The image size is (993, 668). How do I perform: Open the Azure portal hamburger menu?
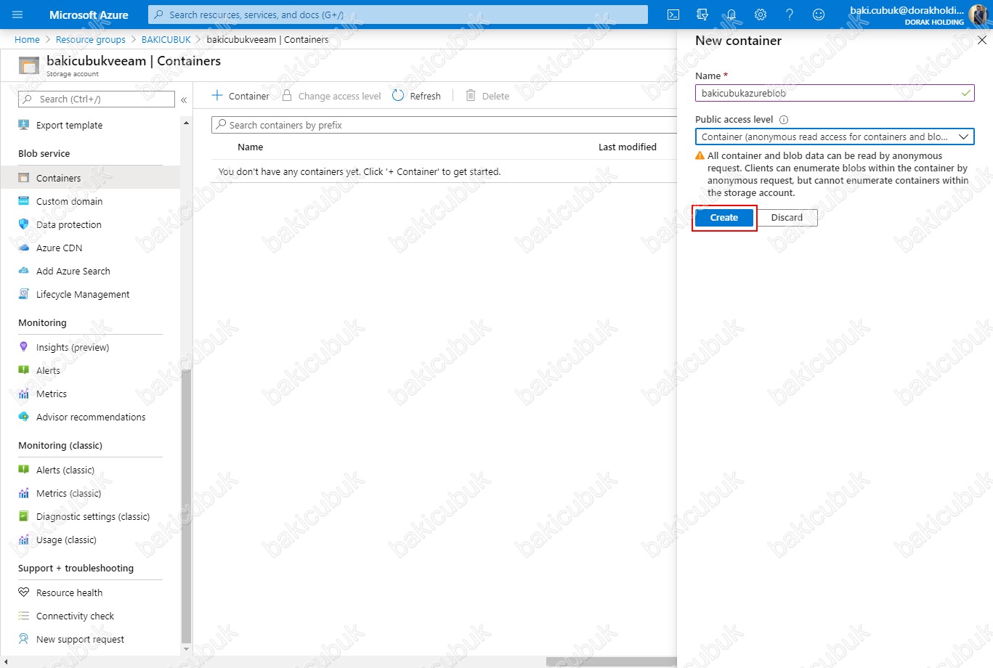(x=18, y=15)
